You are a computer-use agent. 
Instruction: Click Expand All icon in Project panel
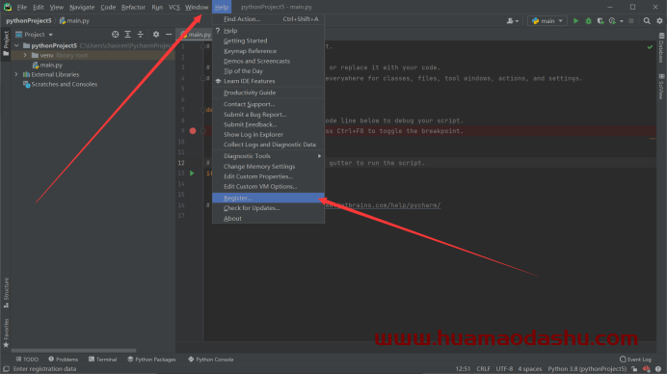pyautogui.click(x=127, y=34)
